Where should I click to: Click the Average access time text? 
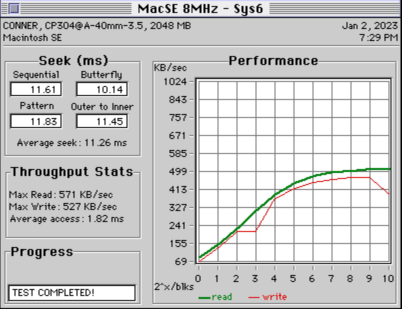(67, 219)
